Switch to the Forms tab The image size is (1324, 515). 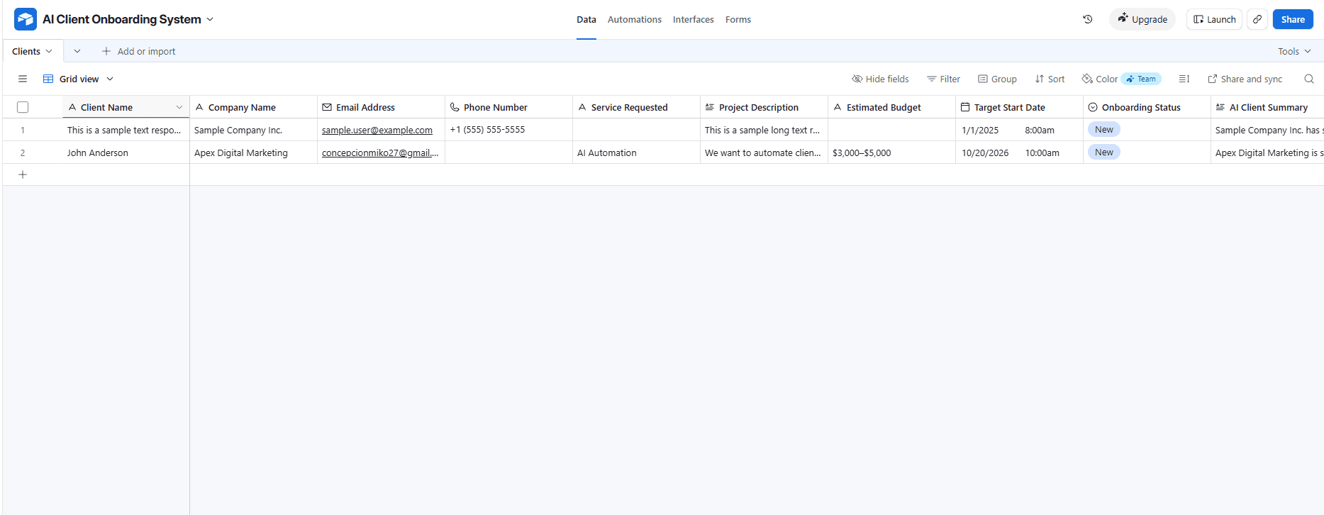click(738, 19)
